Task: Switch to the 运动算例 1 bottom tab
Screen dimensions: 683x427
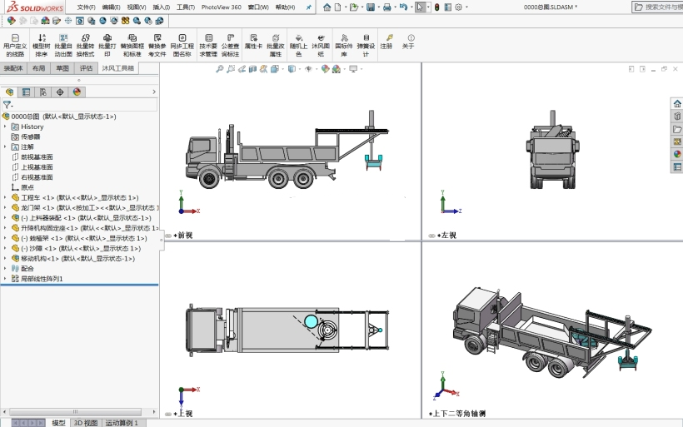Action: coord(121,423)
